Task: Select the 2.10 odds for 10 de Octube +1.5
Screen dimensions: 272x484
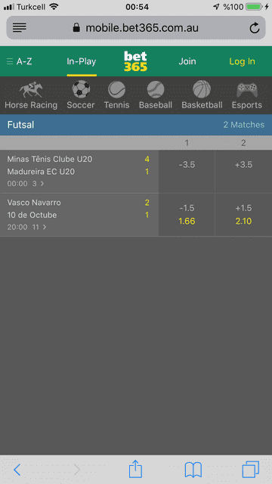Action: (243, 215)
